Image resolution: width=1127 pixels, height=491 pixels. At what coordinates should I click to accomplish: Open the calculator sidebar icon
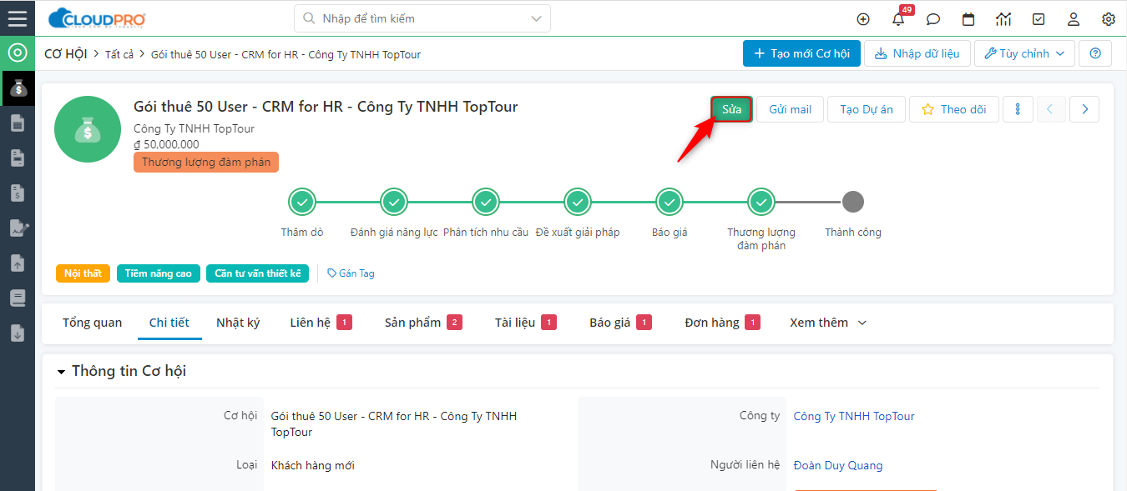point(18,123)
